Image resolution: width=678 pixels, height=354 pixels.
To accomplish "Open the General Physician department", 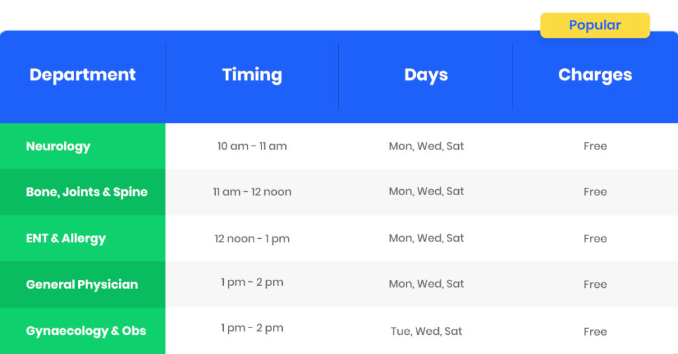I will pos(83,285).
